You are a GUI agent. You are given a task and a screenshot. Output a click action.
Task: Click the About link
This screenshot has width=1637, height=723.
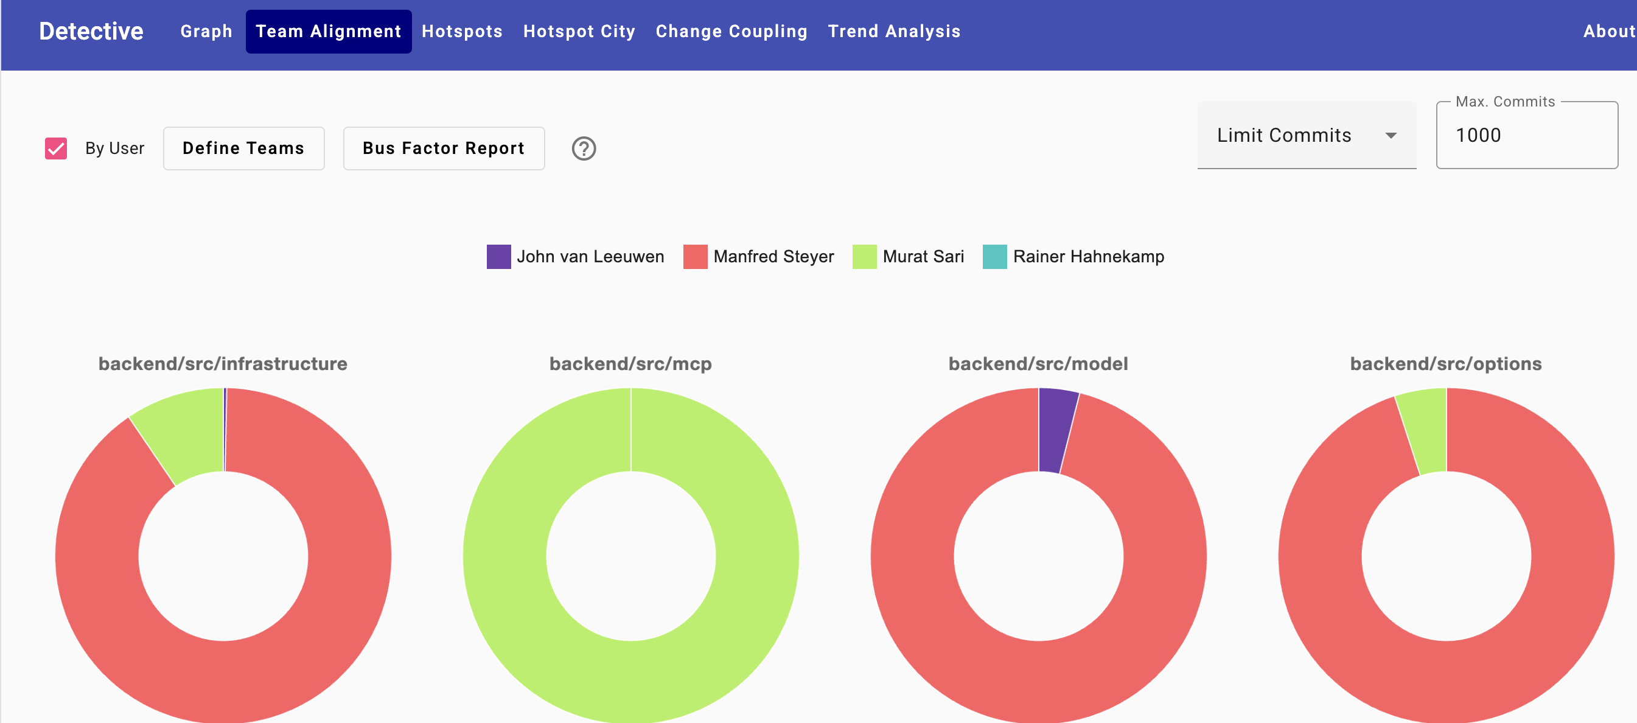point(1608,31)
